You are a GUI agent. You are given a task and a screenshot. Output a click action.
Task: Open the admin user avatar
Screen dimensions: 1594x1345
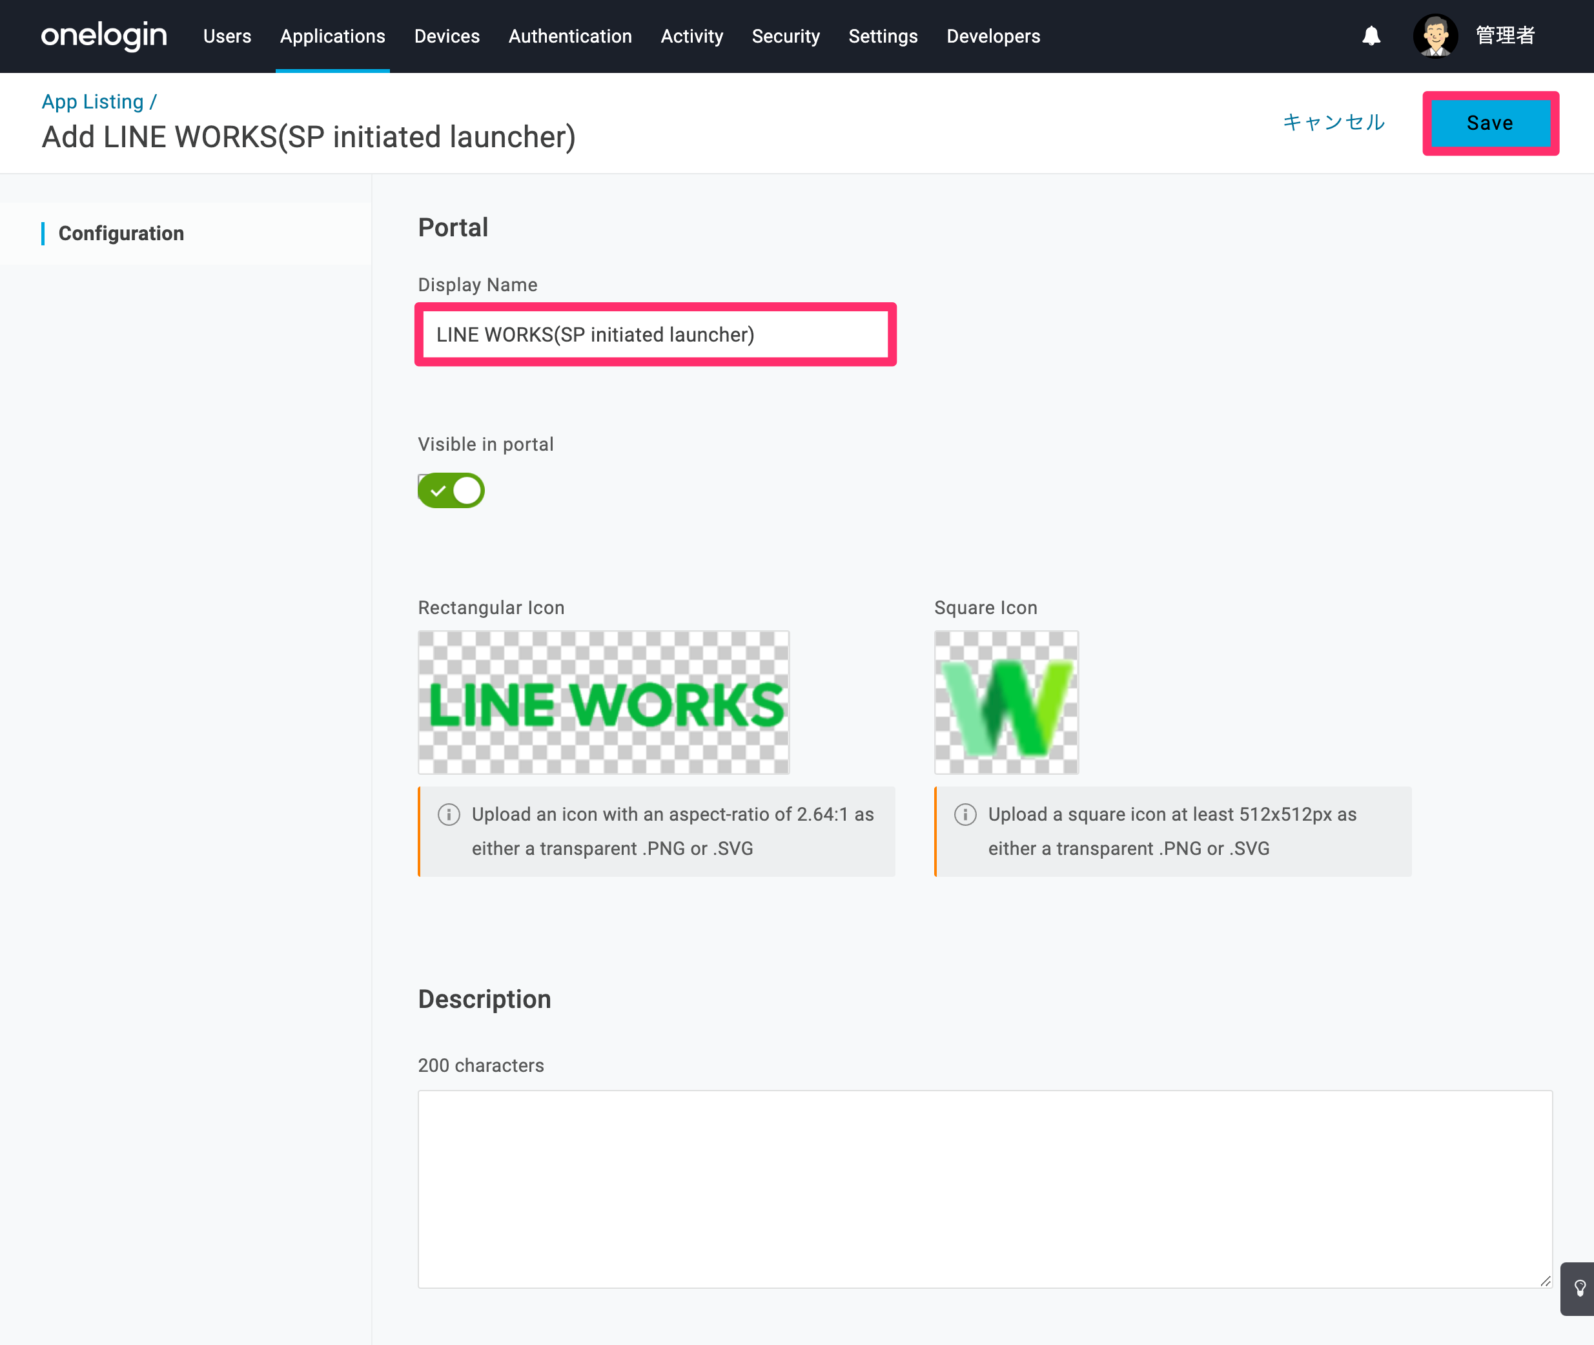(x=1435, y=36)
